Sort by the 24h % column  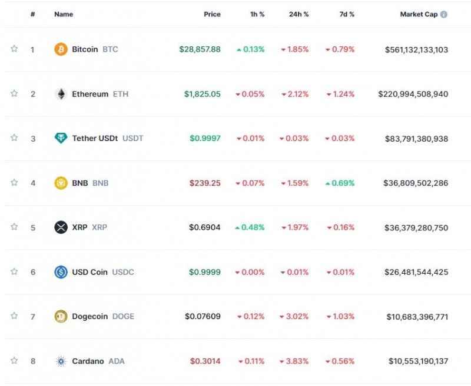(x=297, y=14)
